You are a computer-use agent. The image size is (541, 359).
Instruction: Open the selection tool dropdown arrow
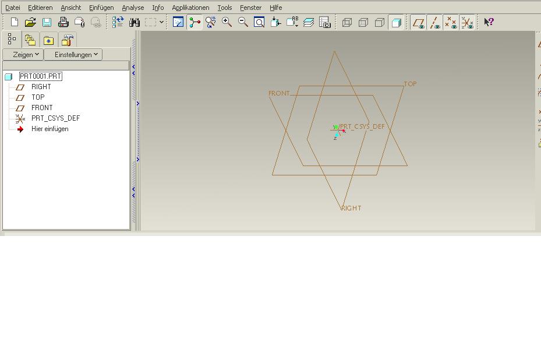(x=161, y=22)
